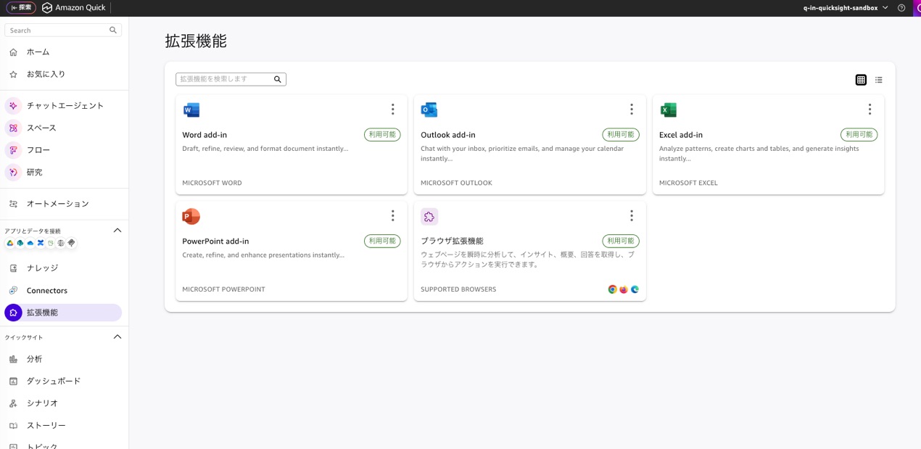
Task: Focus the sidebar Search field
Action: point(63,30)
